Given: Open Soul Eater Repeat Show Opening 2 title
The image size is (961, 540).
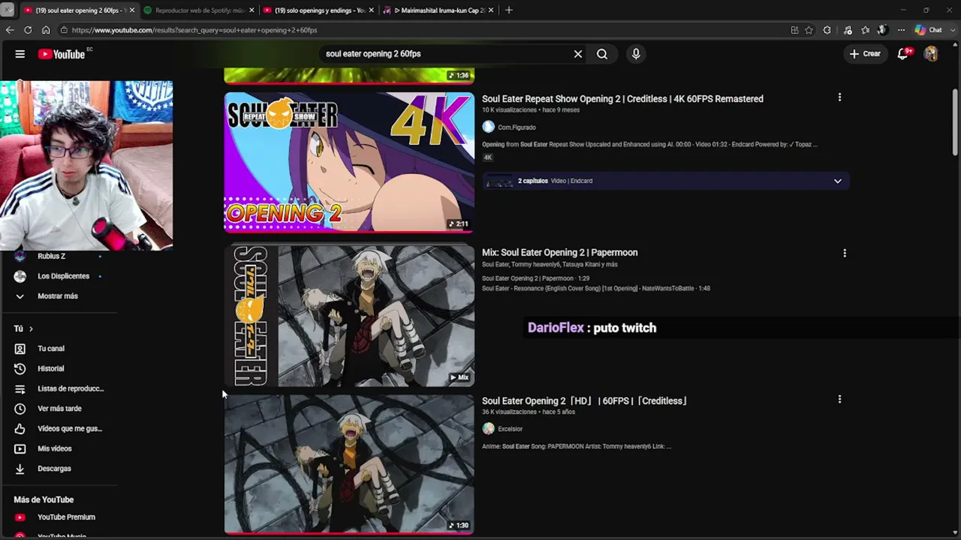Looking at the screenshot, I should (622, 99).
